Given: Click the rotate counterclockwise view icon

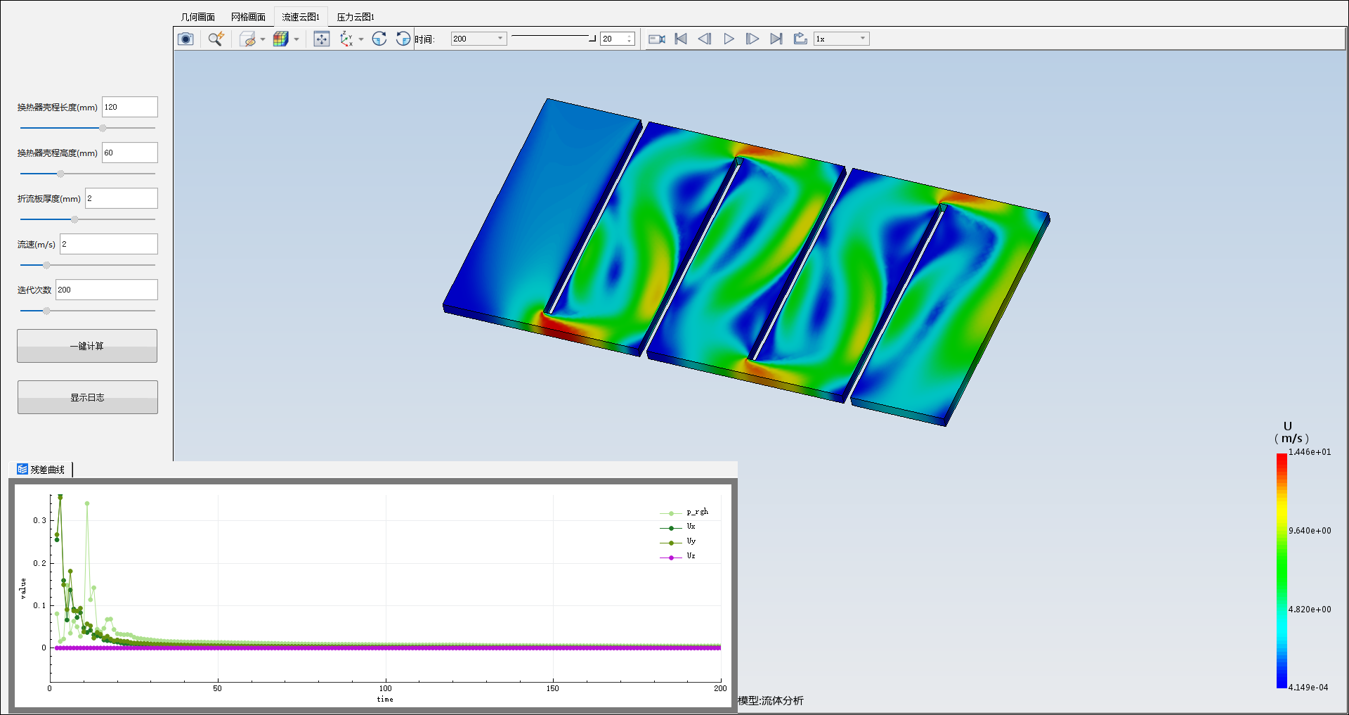Looking at the screenshot, I should coord(403,39).
